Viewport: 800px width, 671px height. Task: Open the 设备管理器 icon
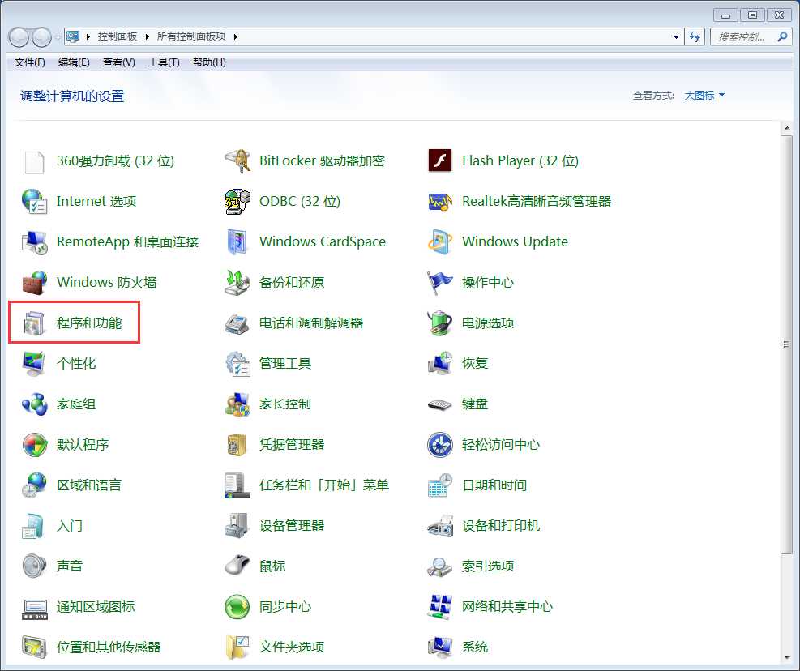(237, 526)
